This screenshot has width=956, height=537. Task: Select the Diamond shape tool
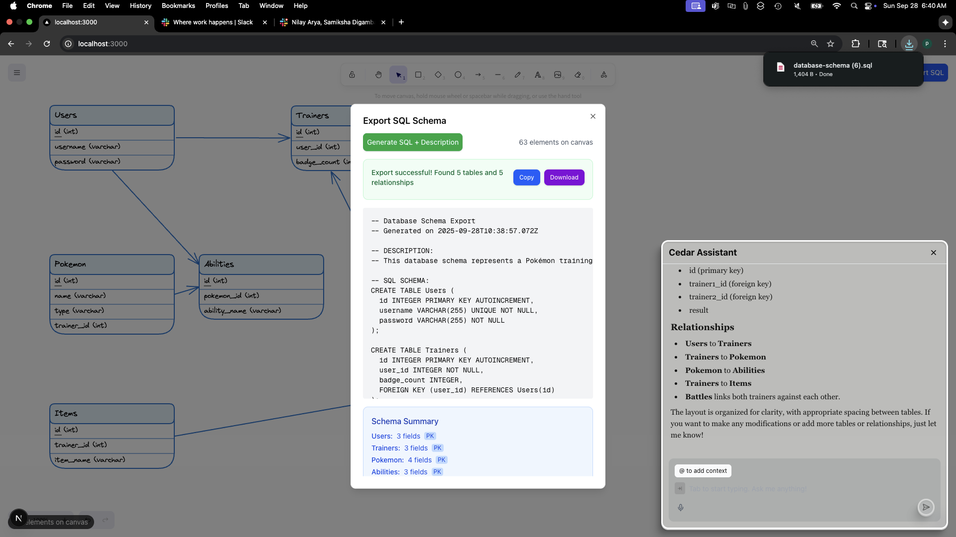tap(438, 75)
